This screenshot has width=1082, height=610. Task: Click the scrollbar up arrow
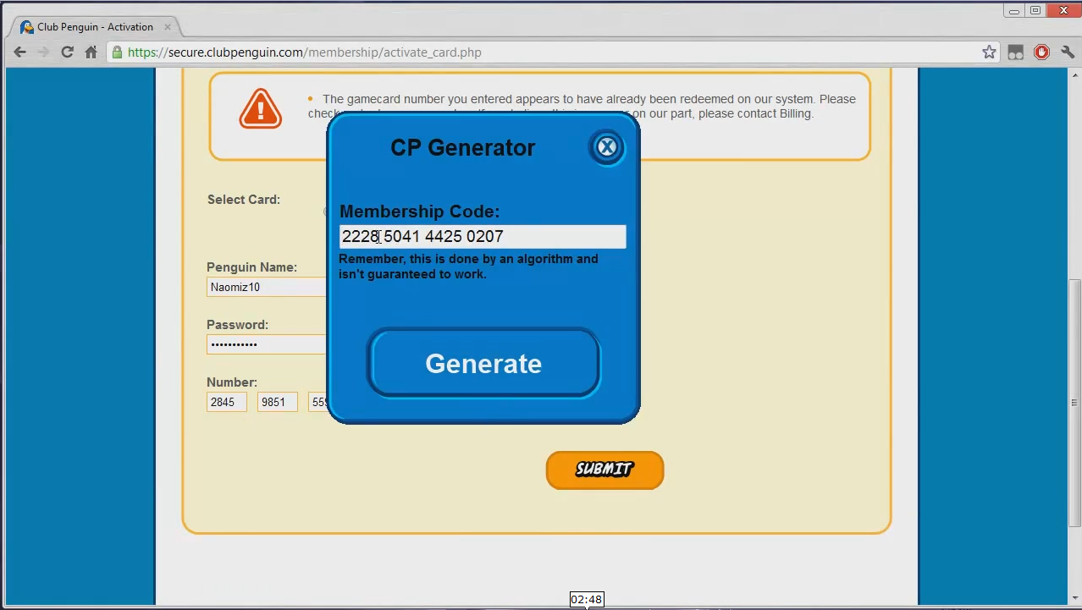[1075, 74]
